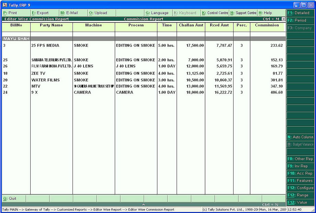This screenshot has width=316, height=213.
Task: Open F12: Configure
Action: [300, 188]
